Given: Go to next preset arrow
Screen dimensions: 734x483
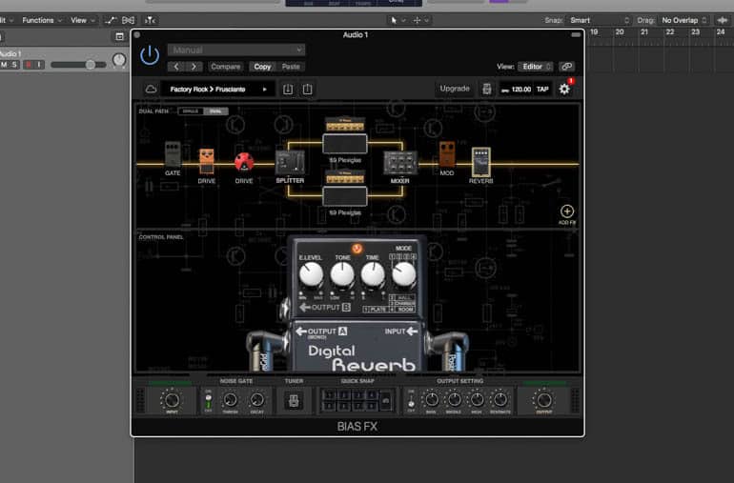Looking at the screenshot, I should point(194,67).
